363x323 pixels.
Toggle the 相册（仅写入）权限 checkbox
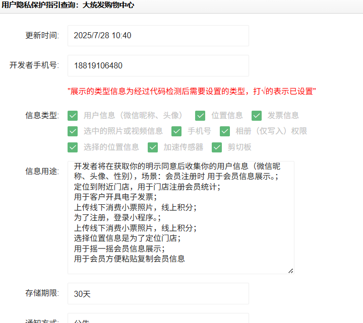[x=225, y=131]
